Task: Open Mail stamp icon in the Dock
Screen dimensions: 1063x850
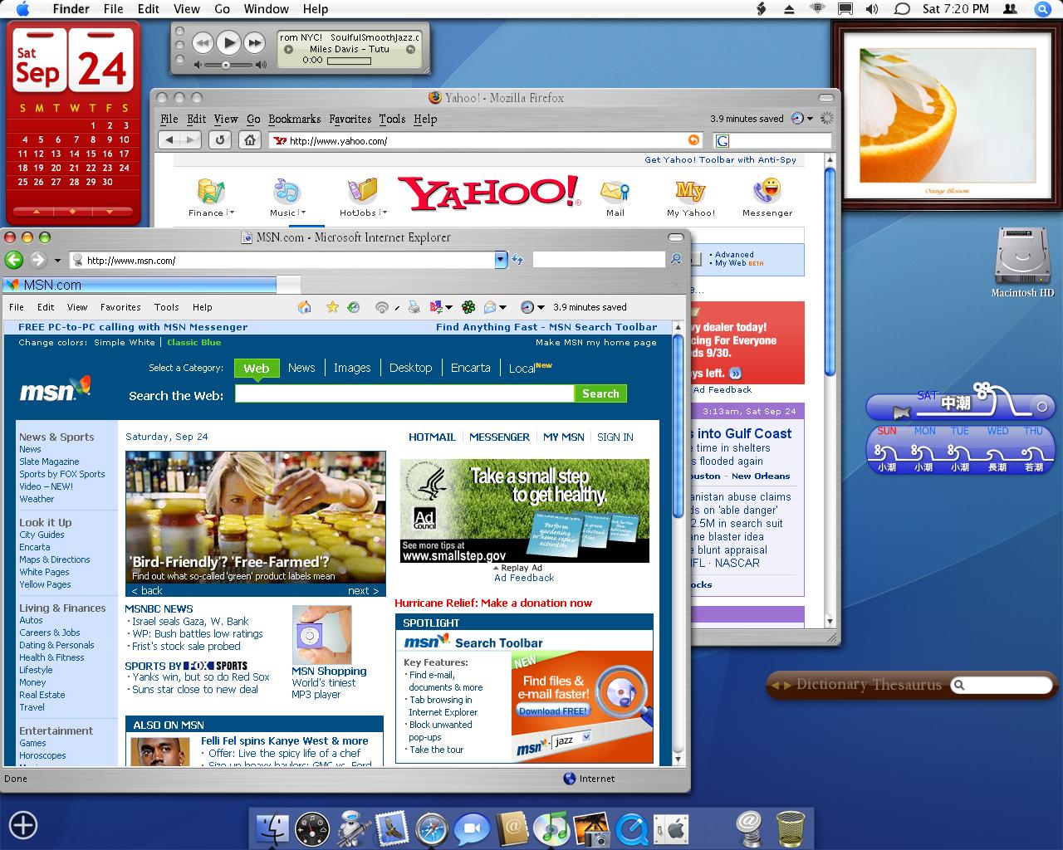Action: 392,828
